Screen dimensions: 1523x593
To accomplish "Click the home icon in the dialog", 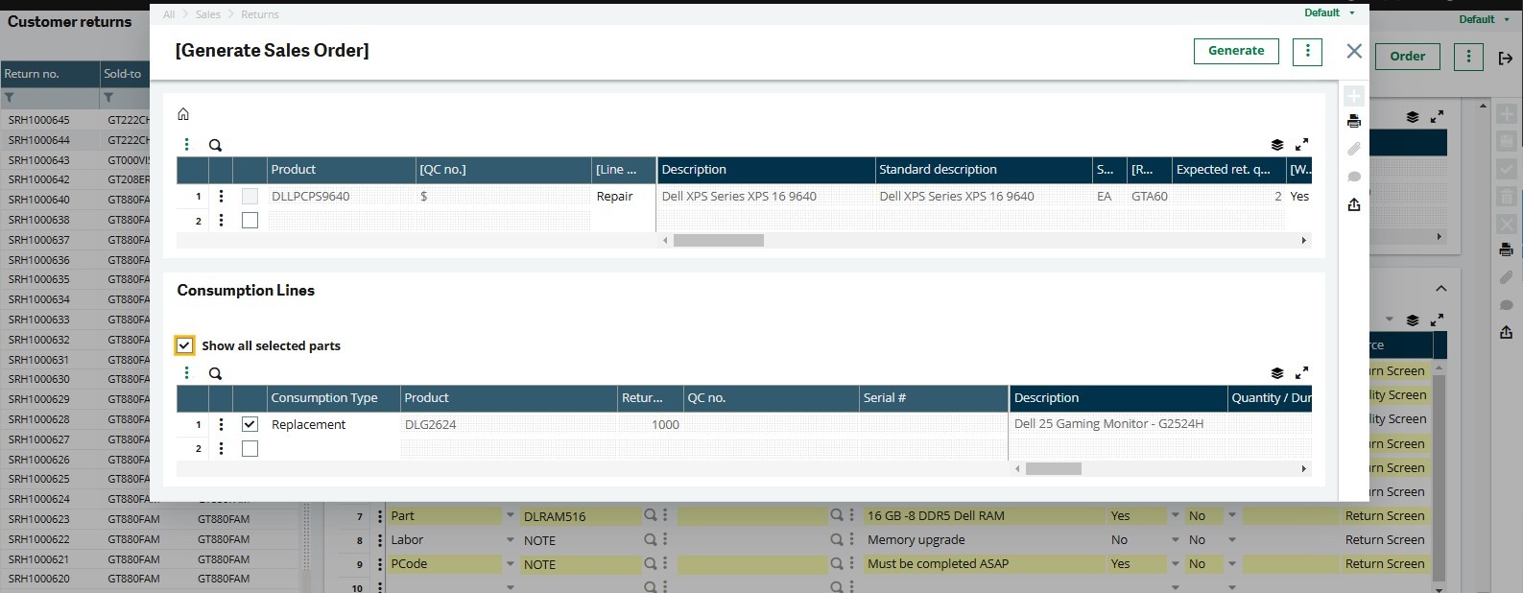I will pyautogui.click(x=183, y=114).
